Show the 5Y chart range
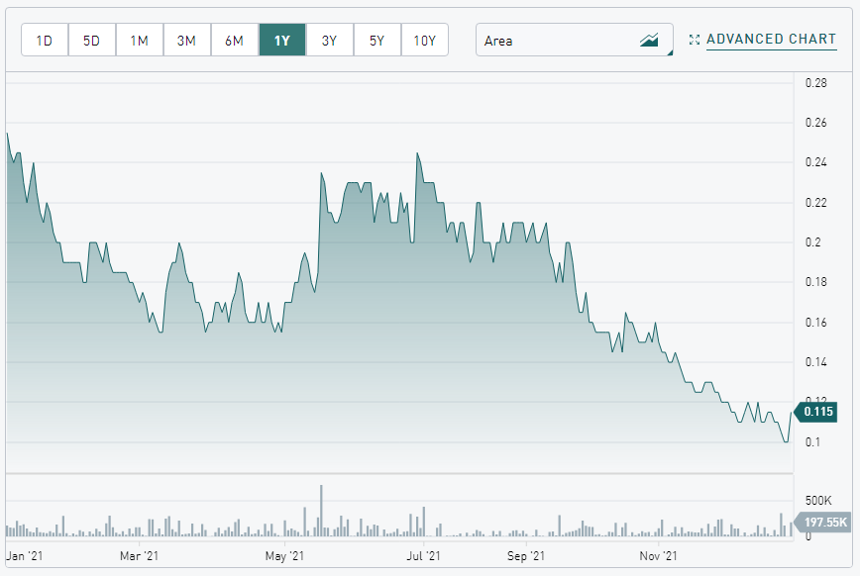This screenshot has width=860, height=576. tap(376, 40)
